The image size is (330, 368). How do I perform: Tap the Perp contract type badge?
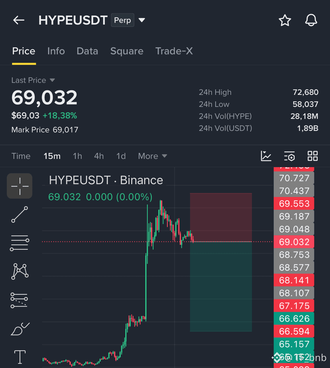point(122,20)
